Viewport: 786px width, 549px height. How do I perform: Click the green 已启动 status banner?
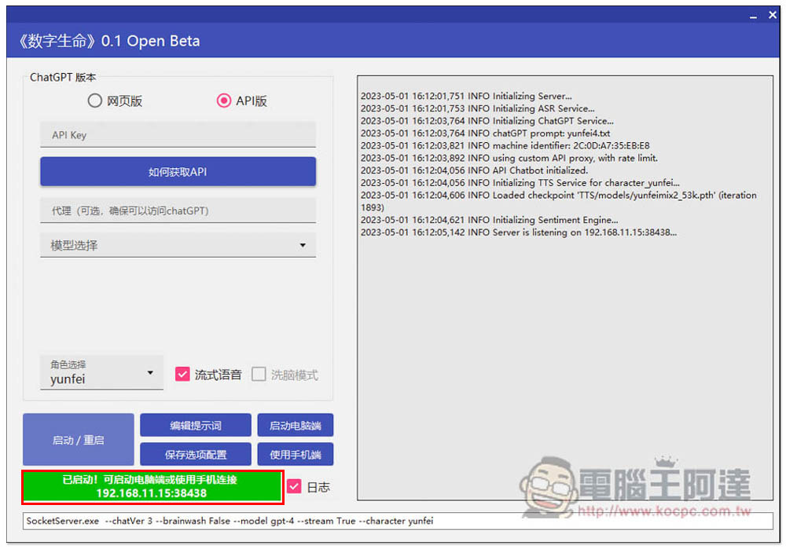[x=152, y=486]
